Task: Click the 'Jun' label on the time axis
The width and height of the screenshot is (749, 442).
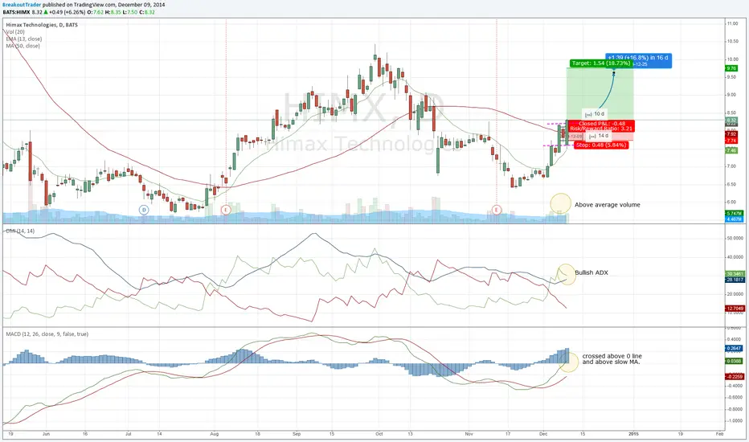Action: pyautogui.click(x=46, y=434)
